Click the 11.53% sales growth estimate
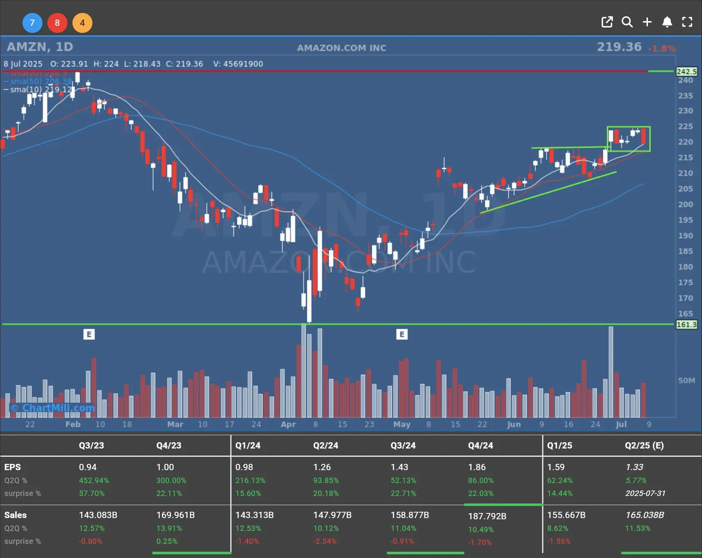 pos(637,528)
